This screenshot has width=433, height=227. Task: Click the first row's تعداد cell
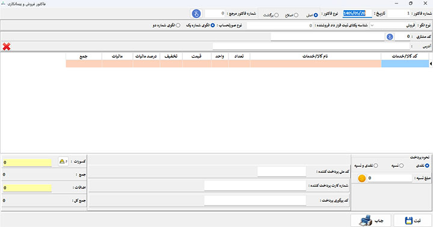[x=239, y=64]
